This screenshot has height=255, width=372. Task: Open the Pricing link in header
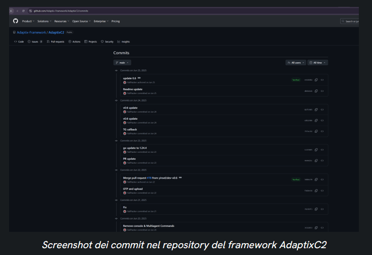tap(115, 21)
